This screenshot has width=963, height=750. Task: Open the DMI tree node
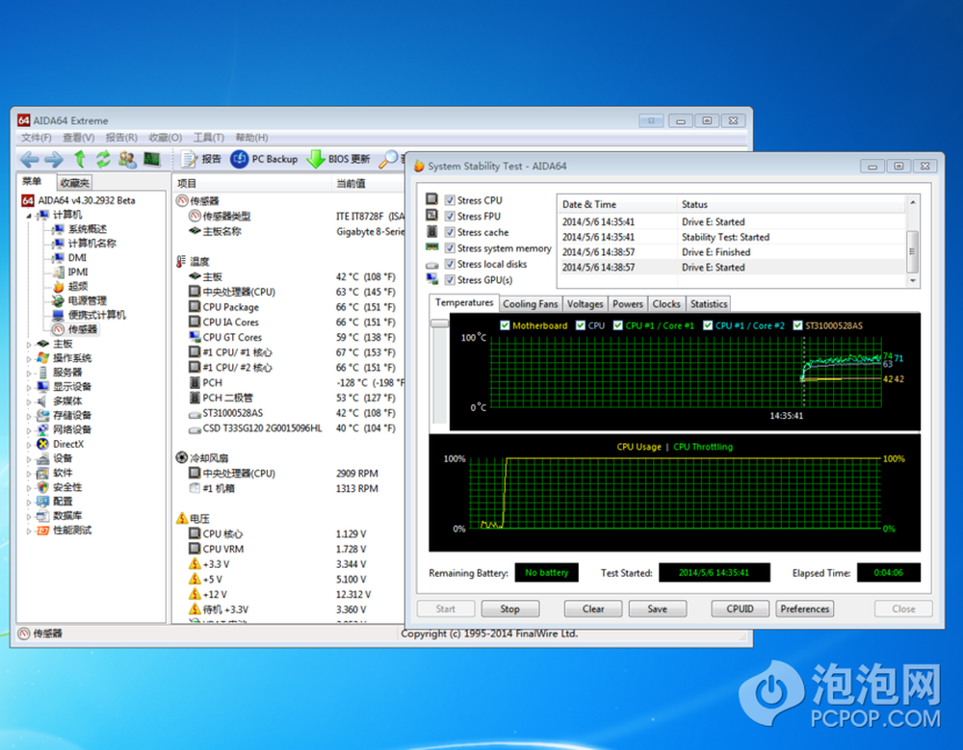pos(77,257)
